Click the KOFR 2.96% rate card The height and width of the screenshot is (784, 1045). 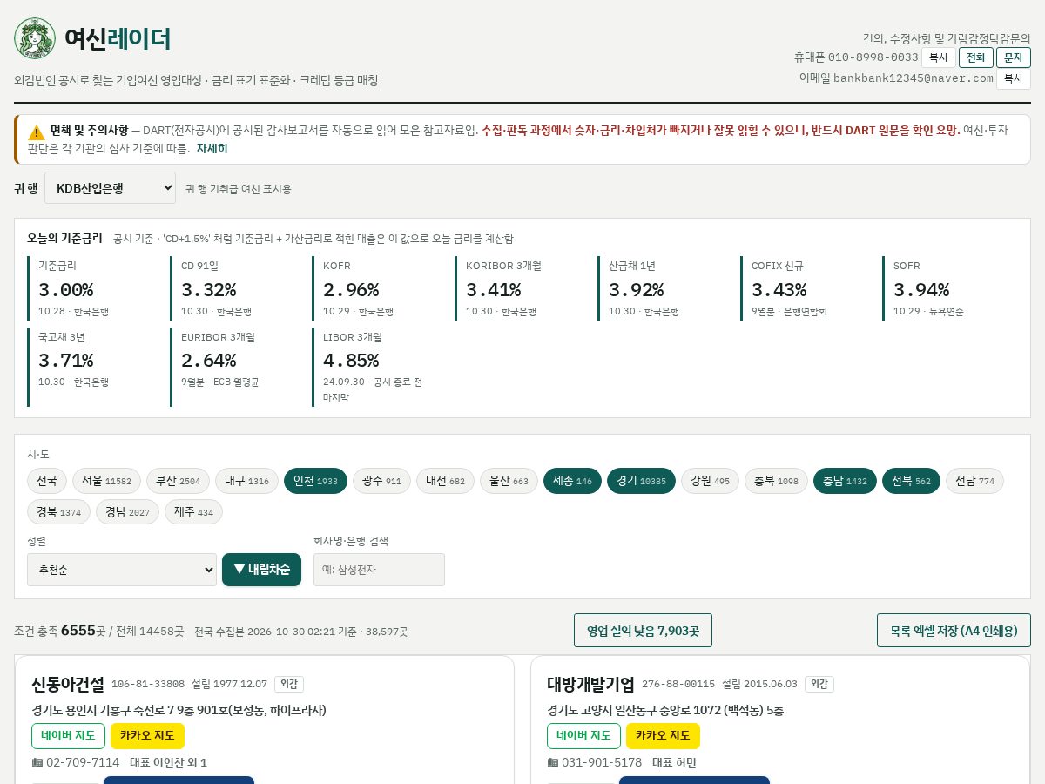point(379,288)
